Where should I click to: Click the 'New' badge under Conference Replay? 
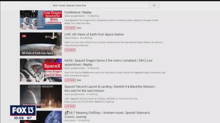point(79,28)
